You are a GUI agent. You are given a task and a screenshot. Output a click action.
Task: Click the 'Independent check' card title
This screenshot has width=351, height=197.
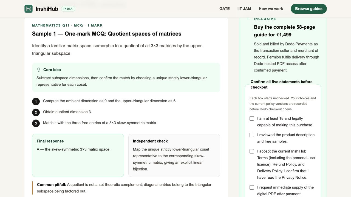(x=150, y=141)
